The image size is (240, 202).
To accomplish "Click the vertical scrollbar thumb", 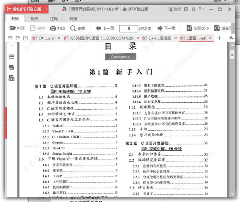I will coord(232,55).
